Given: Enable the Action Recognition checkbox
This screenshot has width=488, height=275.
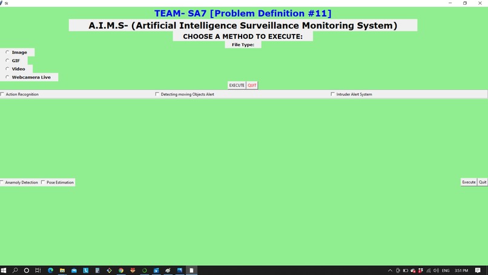Looking at the screenshot, I should pyautogui.click(x=2, y=94).
